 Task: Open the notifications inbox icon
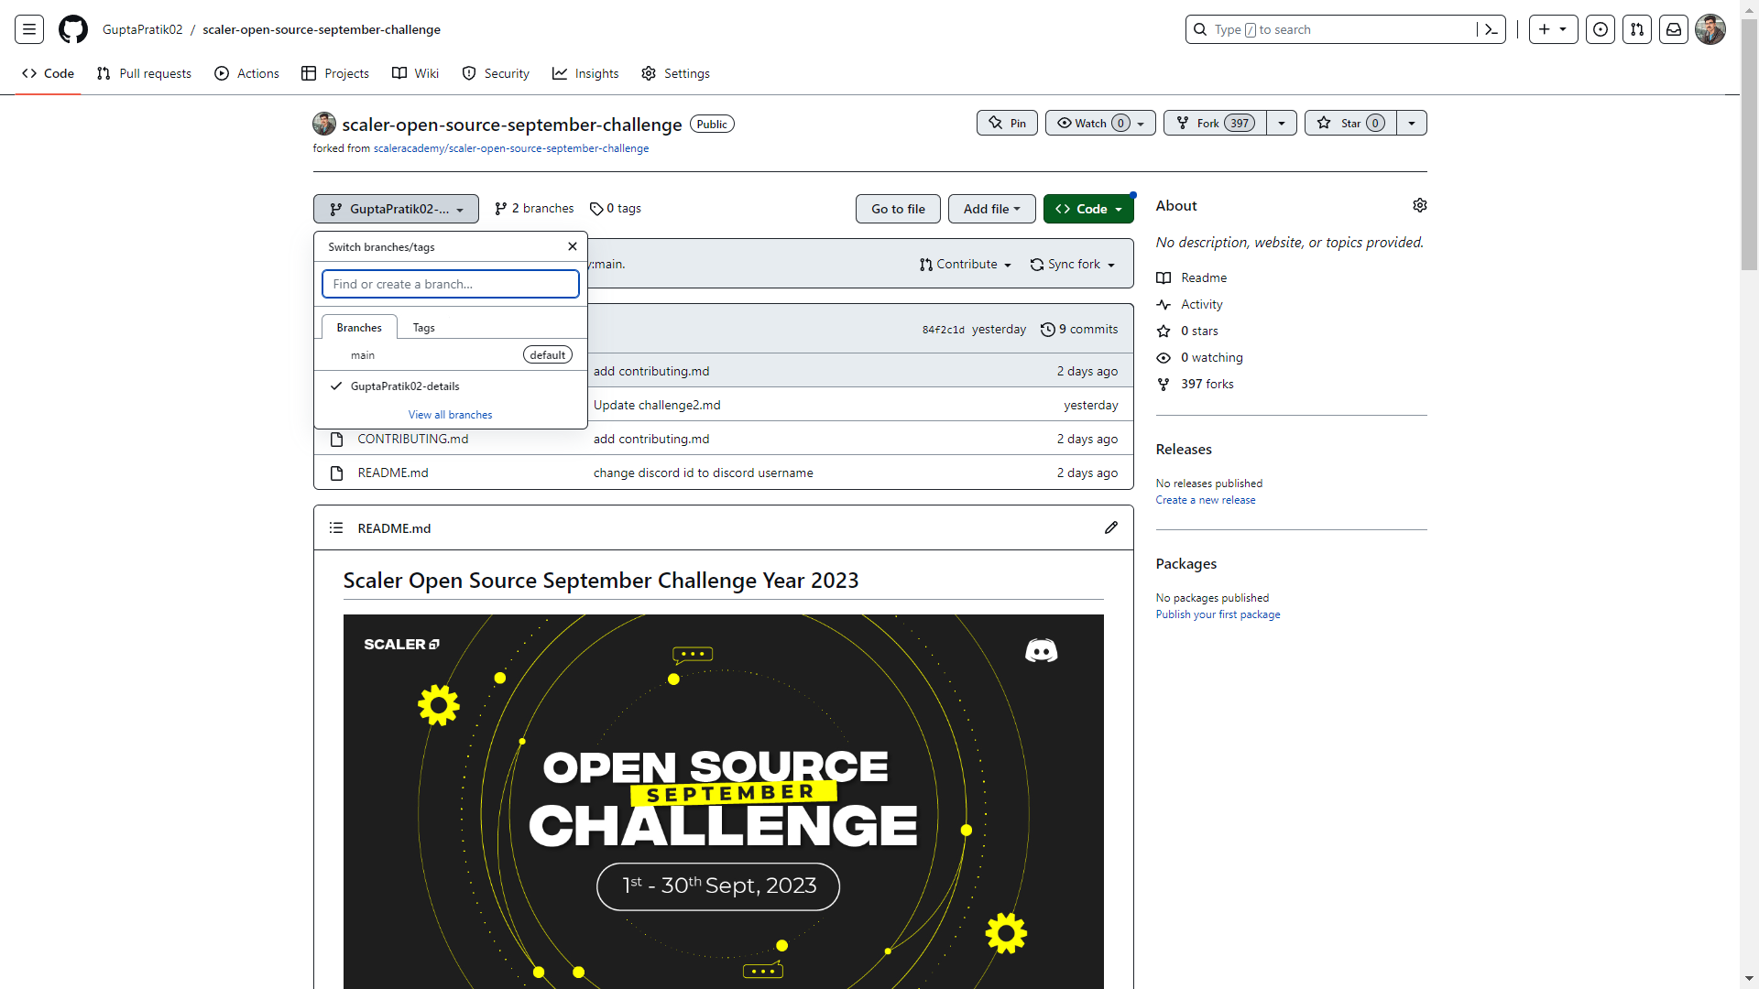1674,29
